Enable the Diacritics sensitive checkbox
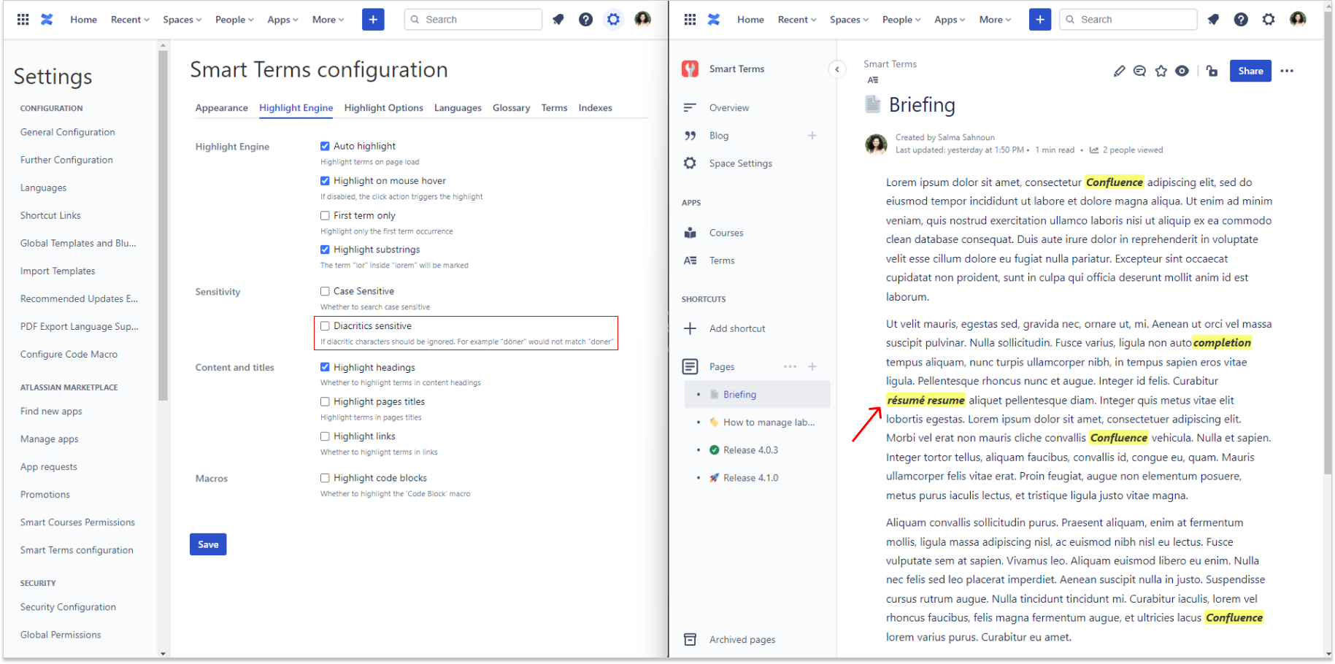This screenshot has width=1335, height=664. tap(325, 326)
